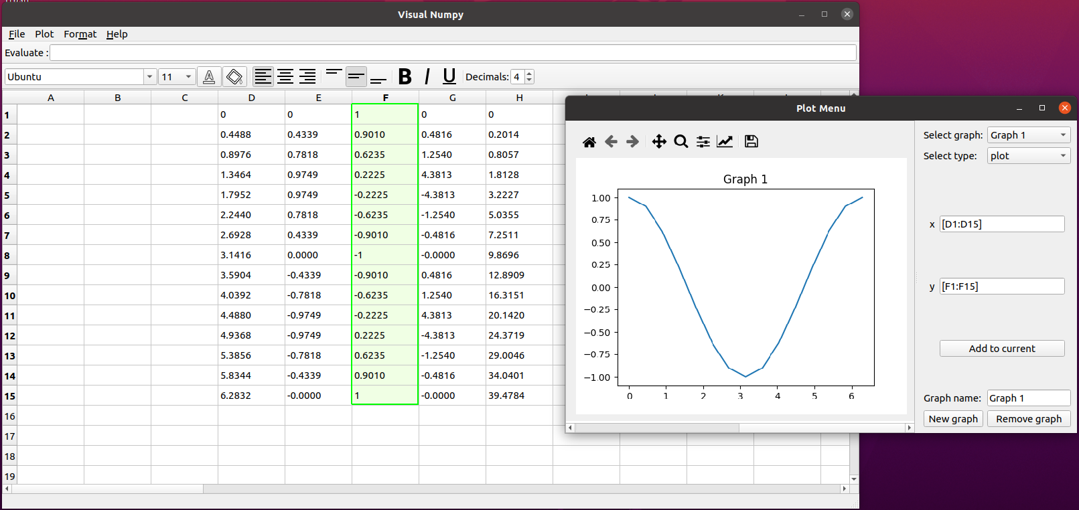Open the Help menu
The width and height of the screenshot is (1079, 510).
point(117,34)
